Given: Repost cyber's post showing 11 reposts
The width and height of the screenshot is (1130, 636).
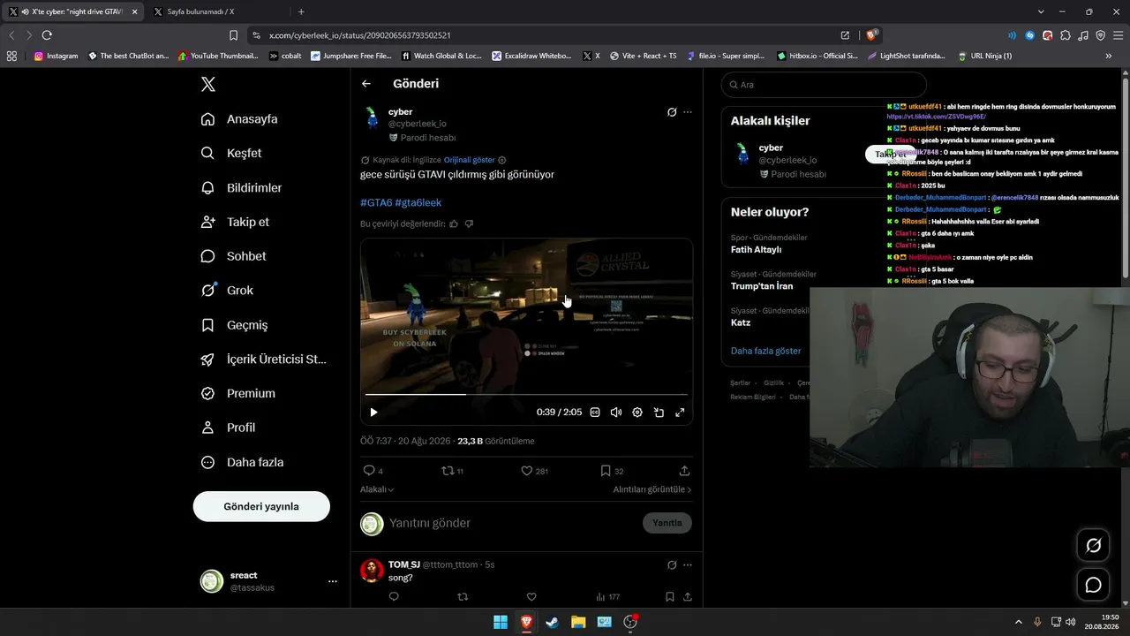Looking at the screenshot, I should (448, 471).
